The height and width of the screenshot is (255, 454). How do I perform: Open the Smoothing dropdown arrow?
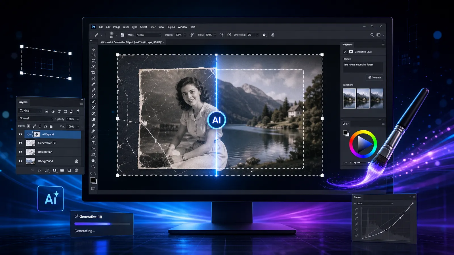(x=257, y=35)
